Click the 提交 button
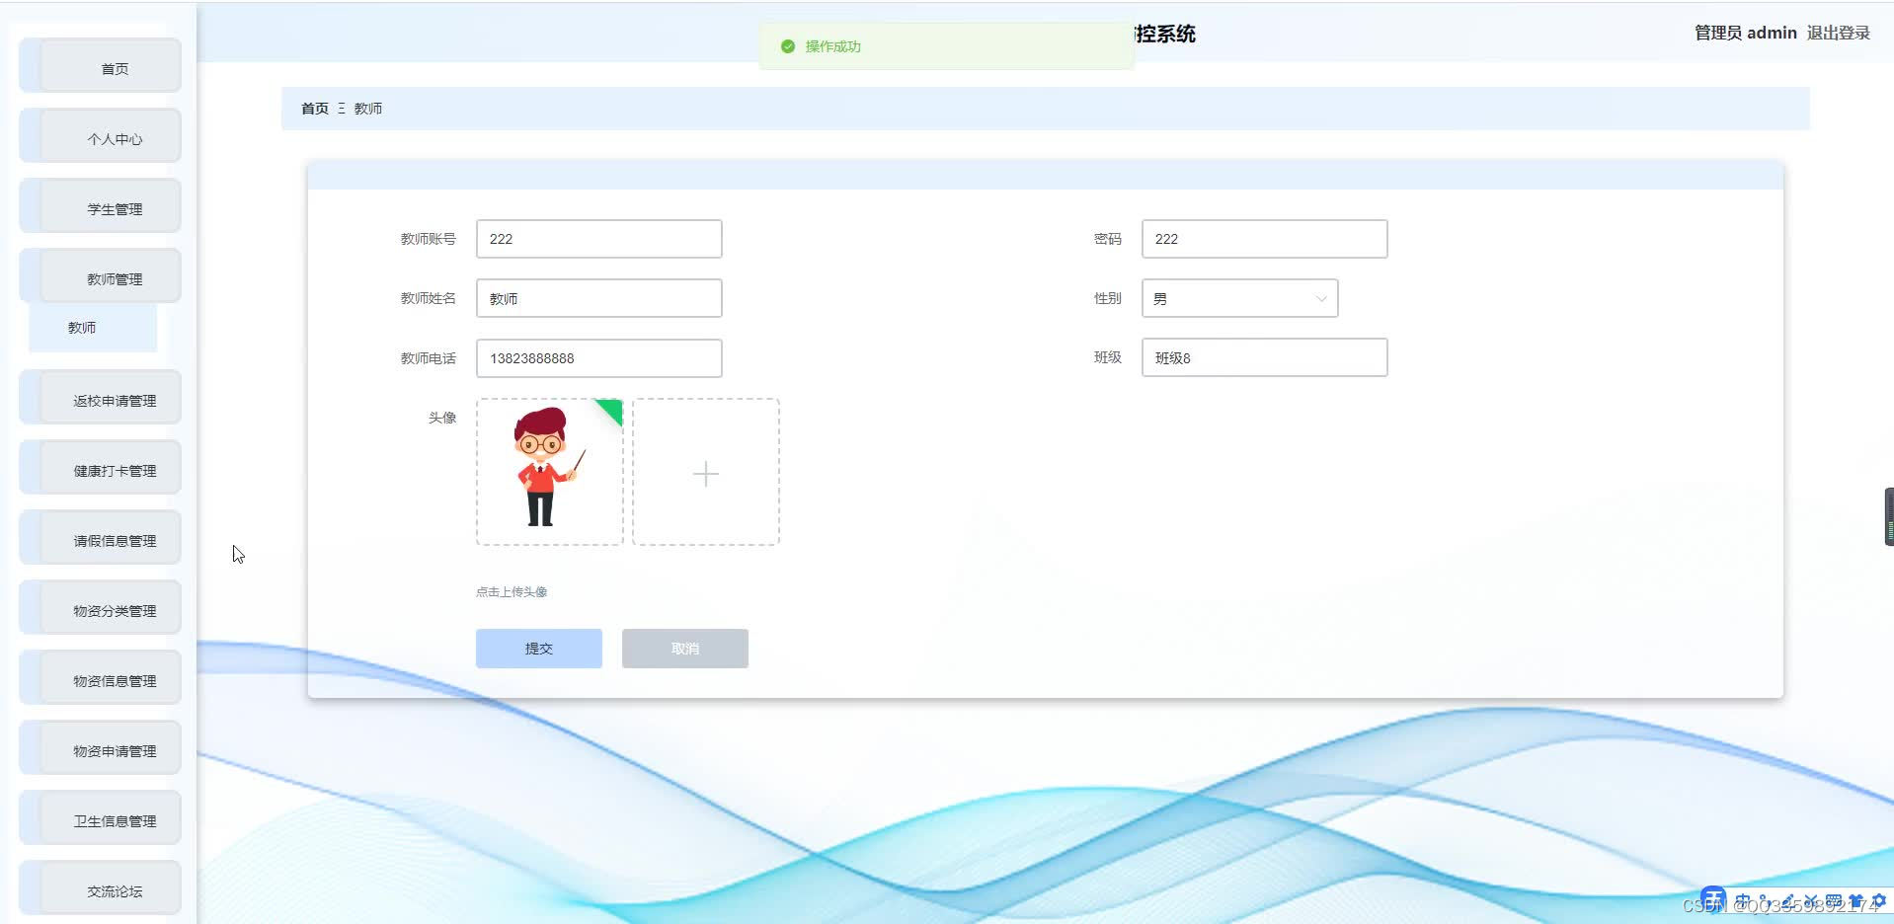 click(x=539, y=649)
